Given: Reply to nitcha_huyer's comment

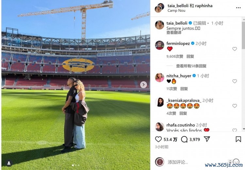Looking at the screenshot, I should click(x=184, y=89).
